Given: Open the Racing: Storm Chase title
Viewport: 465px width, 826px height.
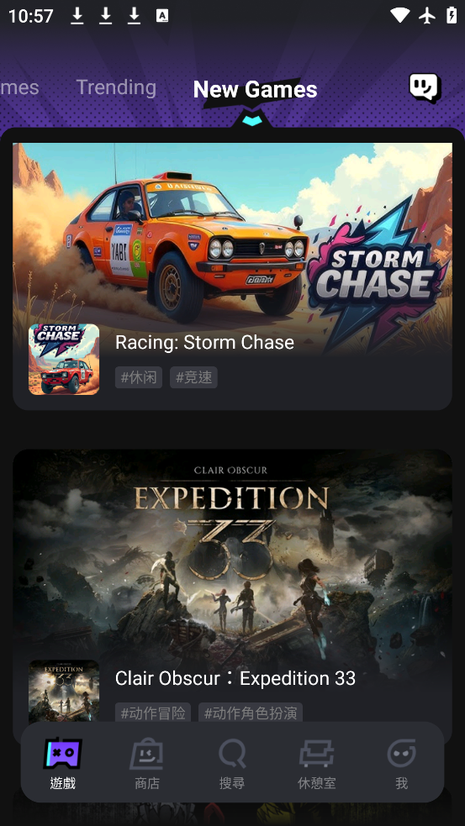Looking at the screenshot, I should click(x=204, y=342).
